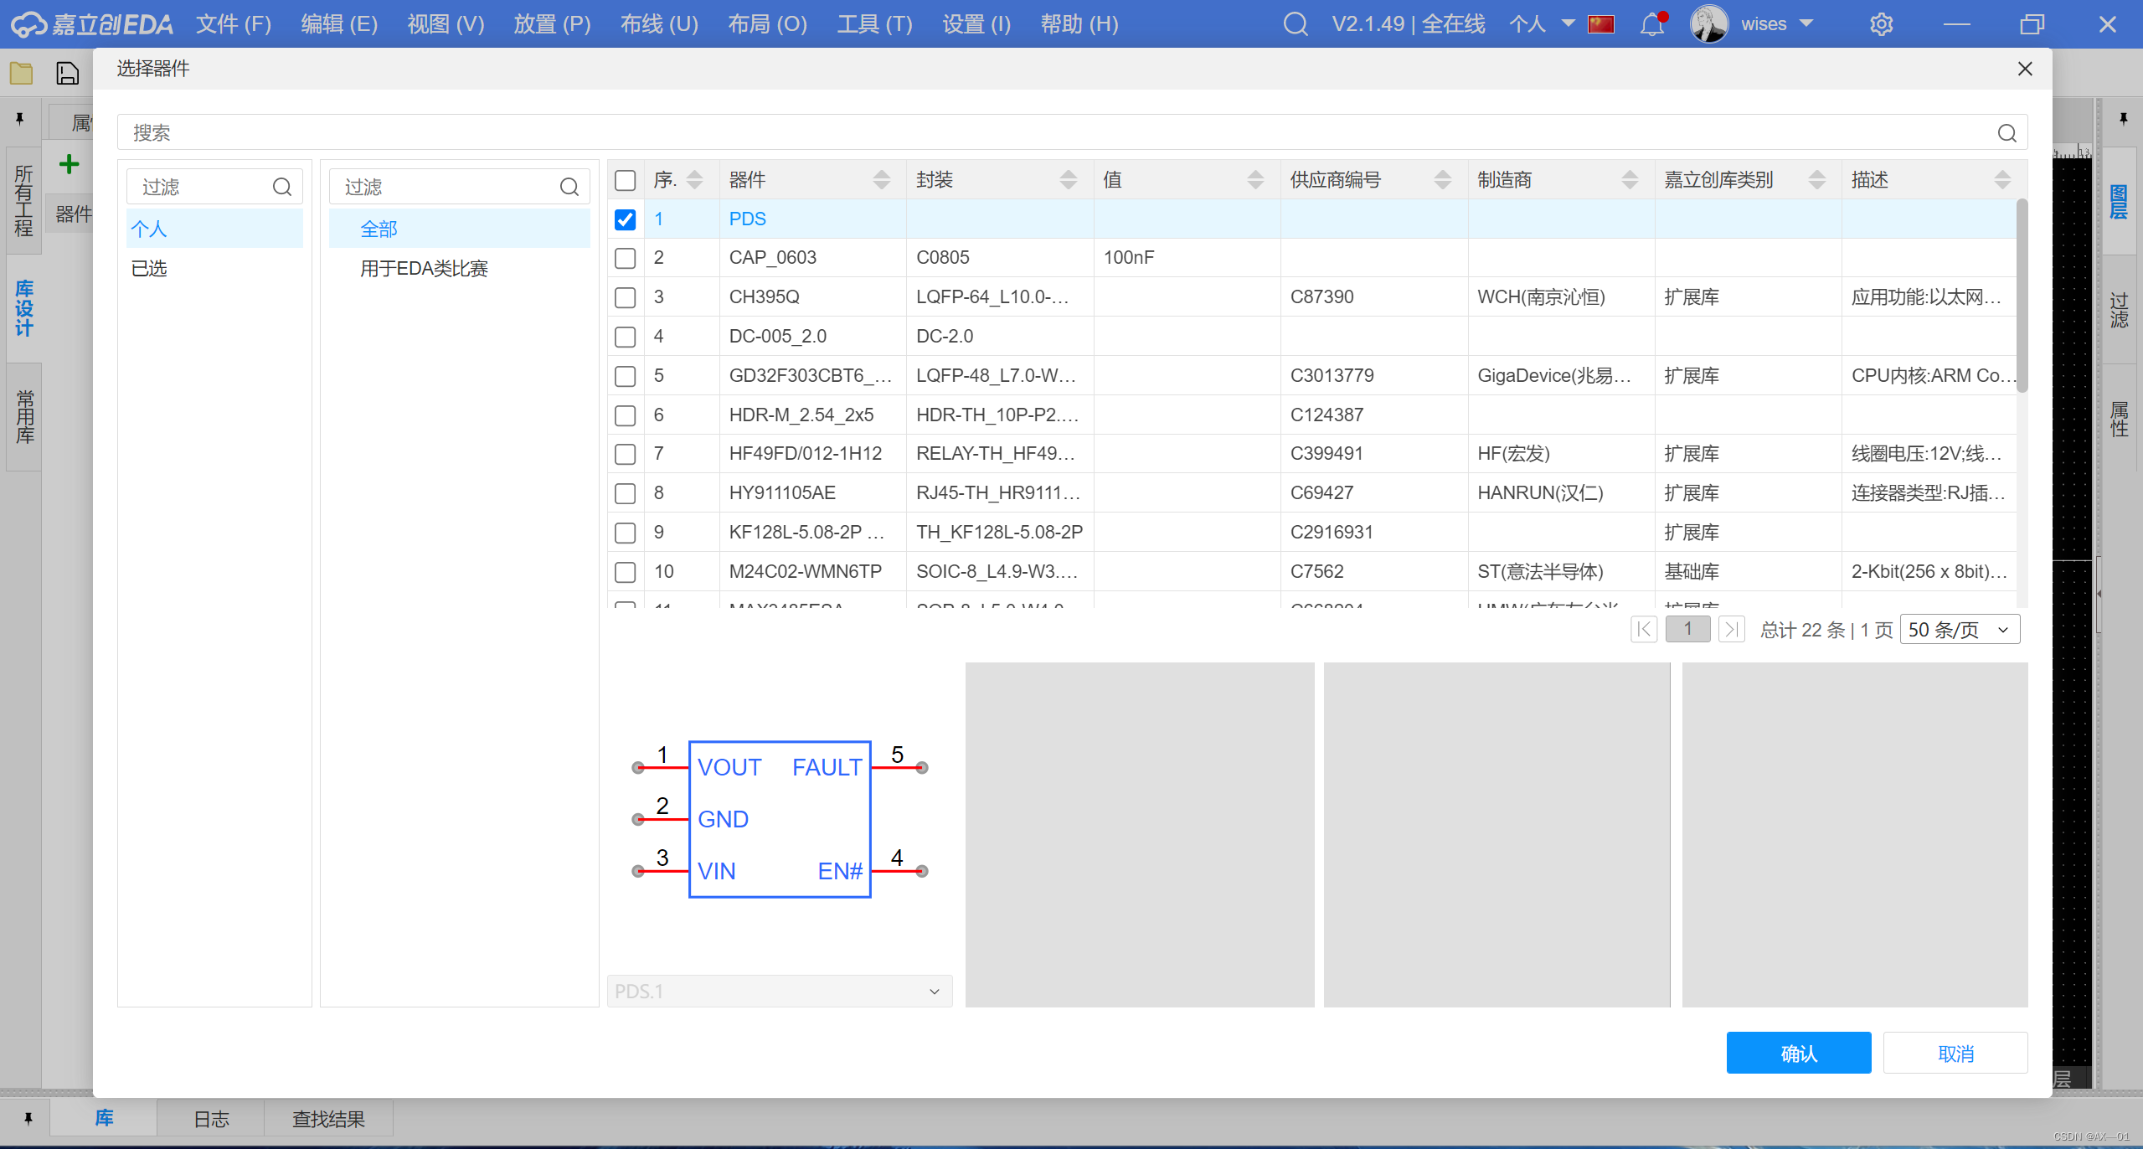The height and width of the screenshot is (1149, 2143).
Task: Click the save file icon
Action: [x=67, y=74]
